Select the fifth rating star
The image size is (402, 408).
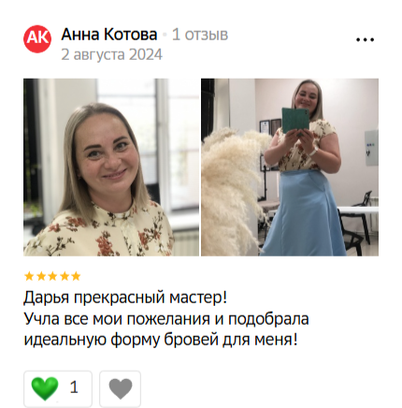coord(76,276)
